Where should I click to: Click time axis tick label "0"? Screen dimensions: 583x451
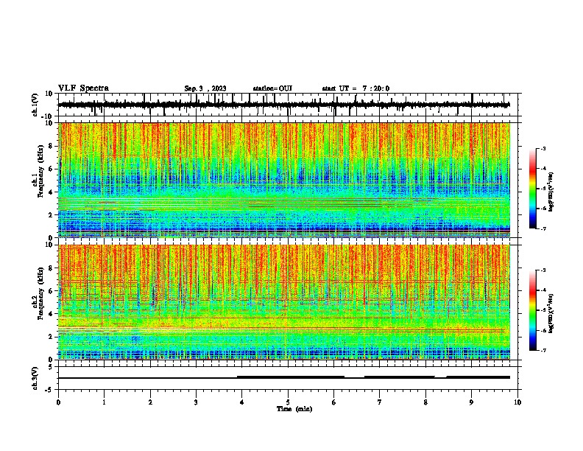coord(58,402)
